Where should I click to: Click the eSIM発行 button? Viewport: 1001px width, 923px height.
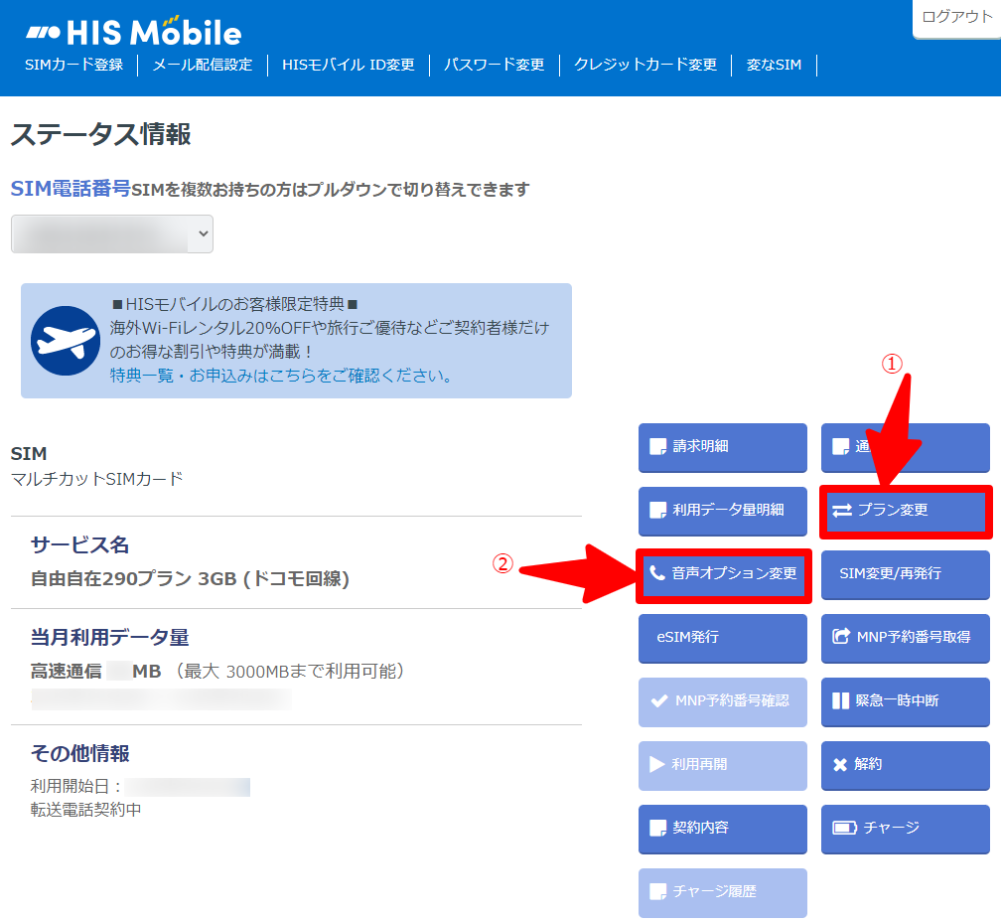[723, 638]
